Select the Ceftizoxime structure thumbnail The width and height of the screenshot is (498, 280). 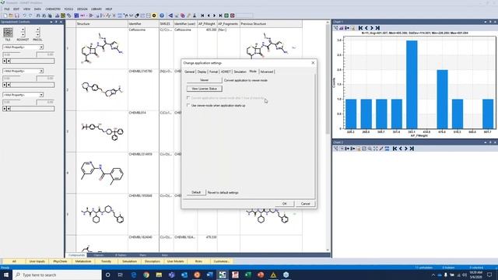point(102,48)
